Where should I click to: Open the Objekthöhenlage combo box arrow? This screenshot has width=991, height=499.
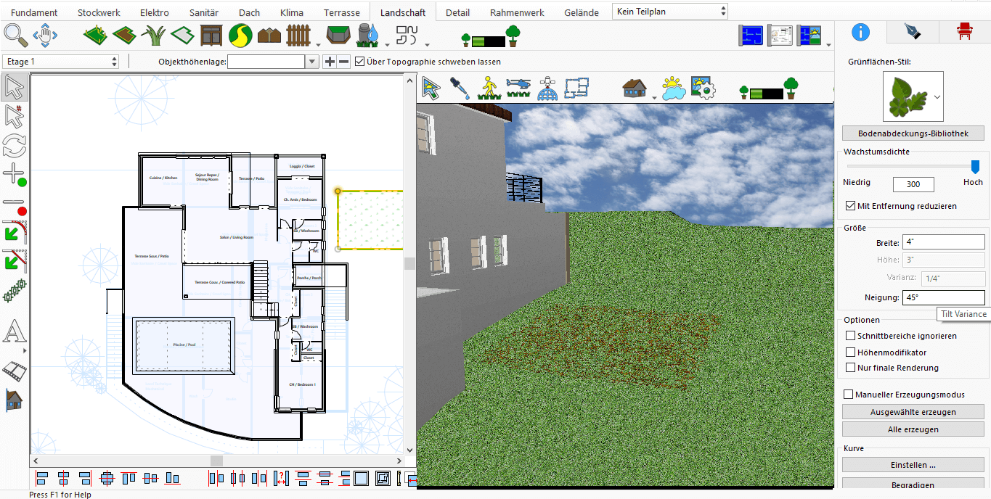click(x=312, y=62)
